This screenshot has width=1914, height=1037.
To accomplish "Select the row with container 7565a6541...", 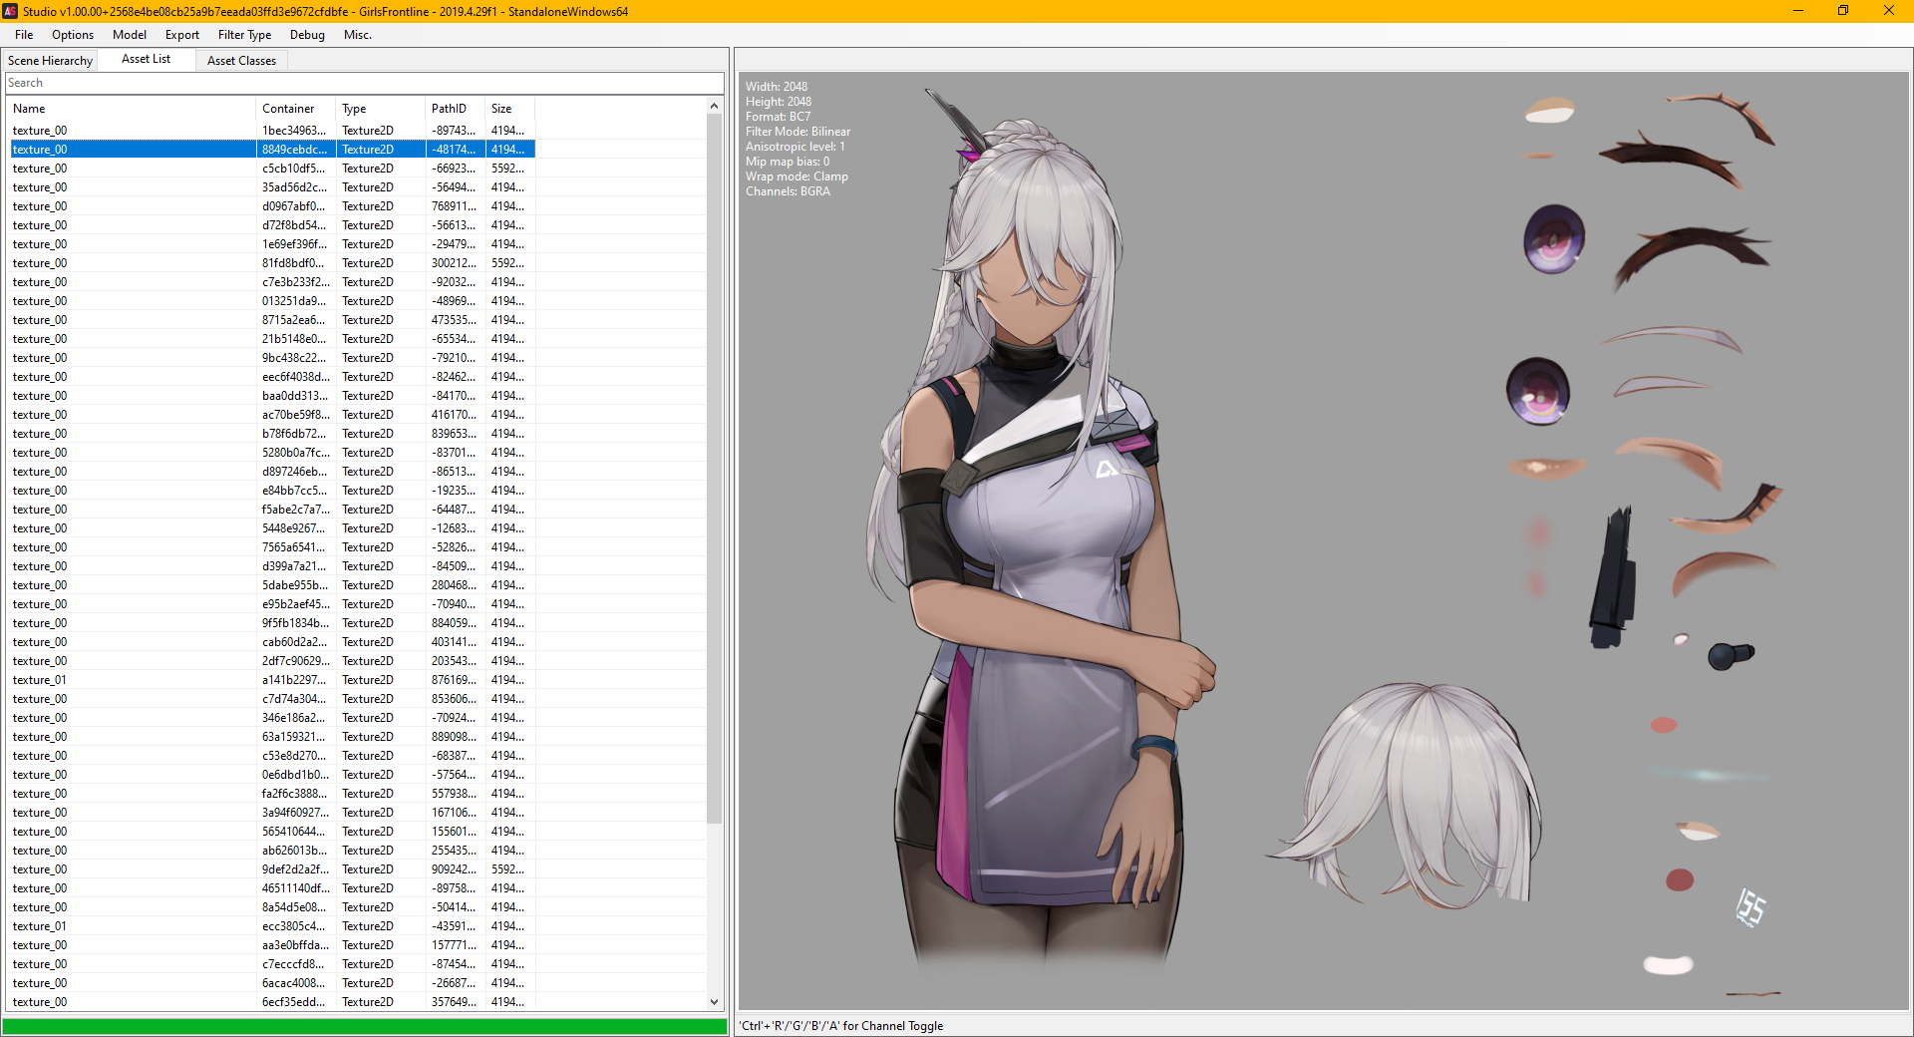I will pyautogui.click(x=272, y=547).
